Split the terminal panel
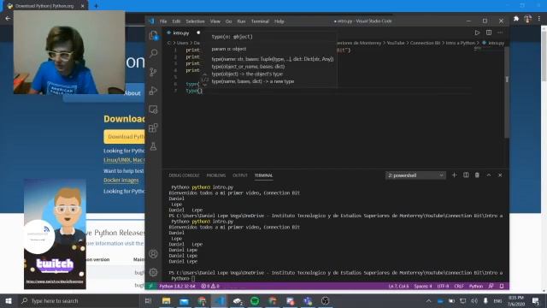 click(466, 175)
